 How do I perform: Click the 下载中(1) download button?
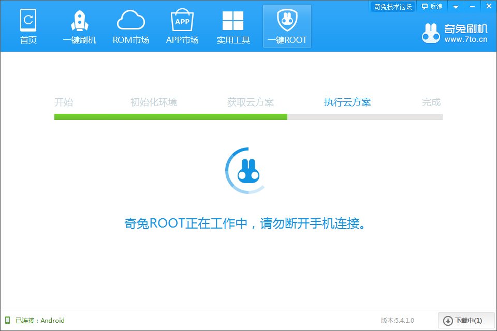[x=464, y=320]
